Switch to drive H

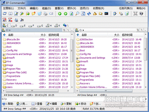(x=49, y=25)
